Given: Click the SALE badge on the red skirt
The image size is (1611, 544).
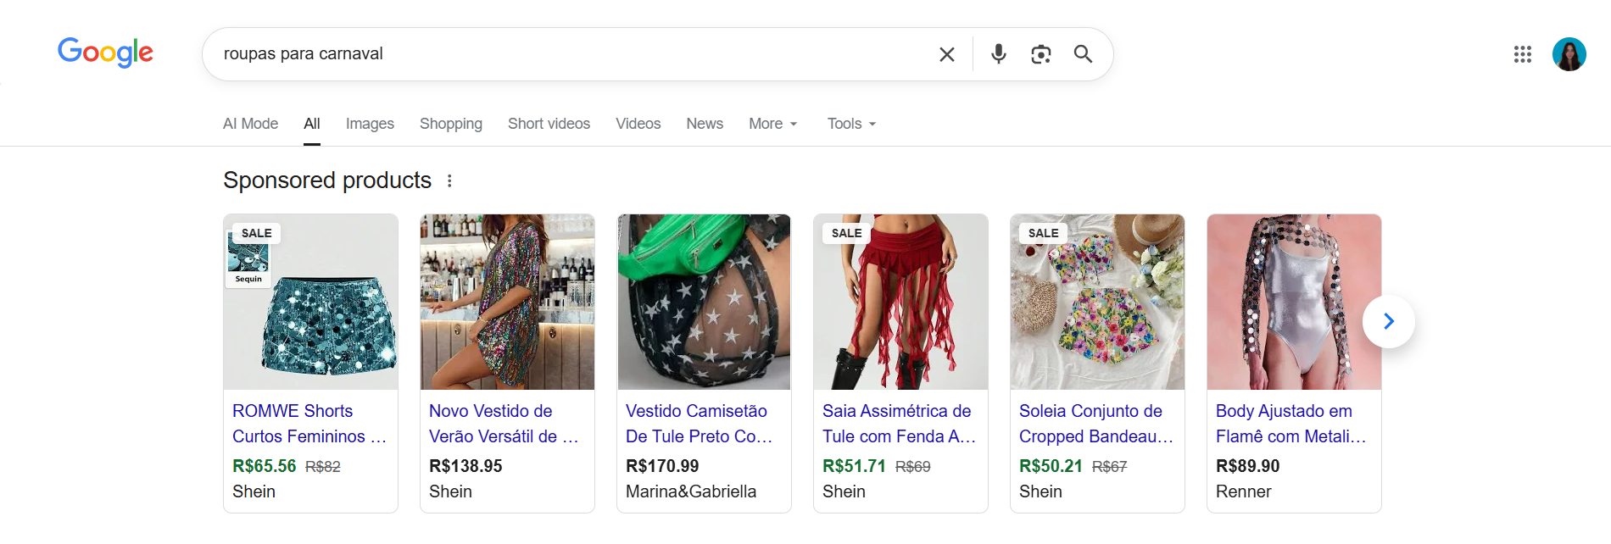Looking at the screenshot, I should click(x=846, y=233).
